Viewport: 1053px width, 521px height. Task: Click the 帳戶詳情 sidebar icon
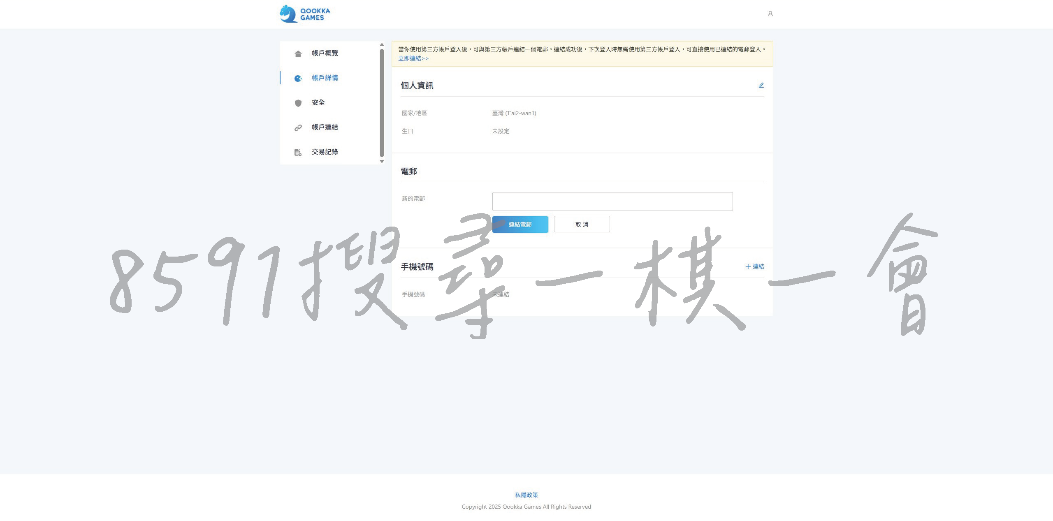click(298, 78)
